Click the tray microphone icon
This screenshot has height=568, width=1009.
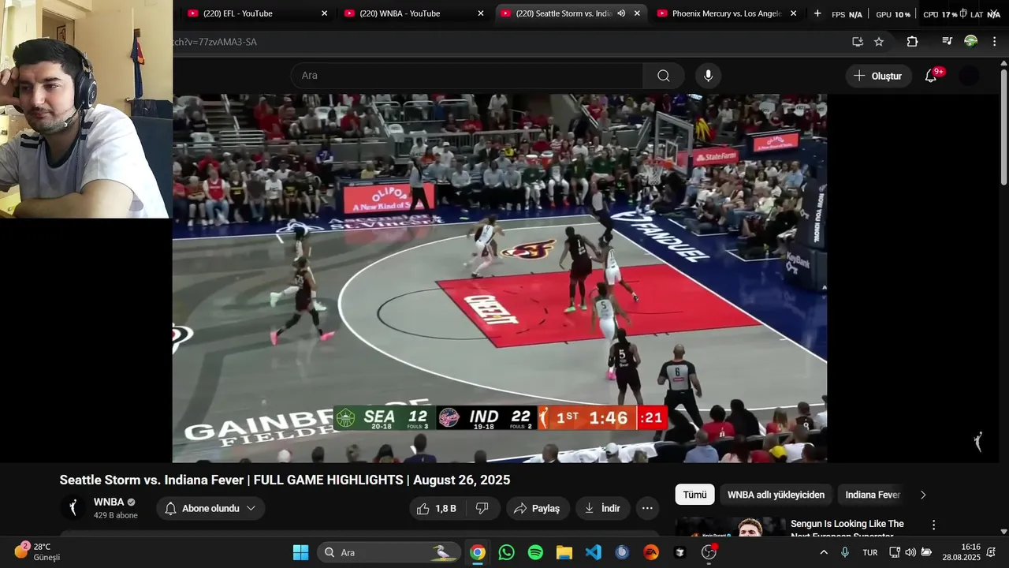click(x=845, y=552)
